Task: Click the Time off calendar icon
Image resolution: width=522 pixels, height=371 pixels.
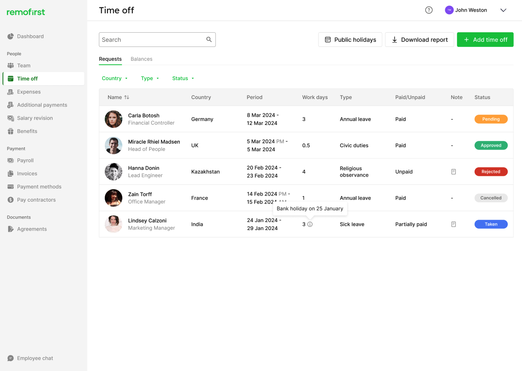Action: pyautogui.click(x=11, y=79)
